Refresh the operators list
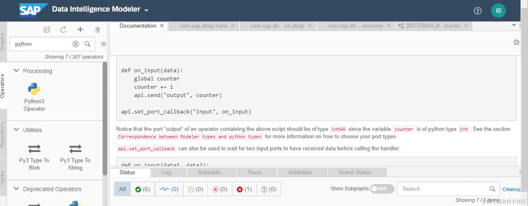This screenshot has height=206, width=528. [x=64, y=29]
